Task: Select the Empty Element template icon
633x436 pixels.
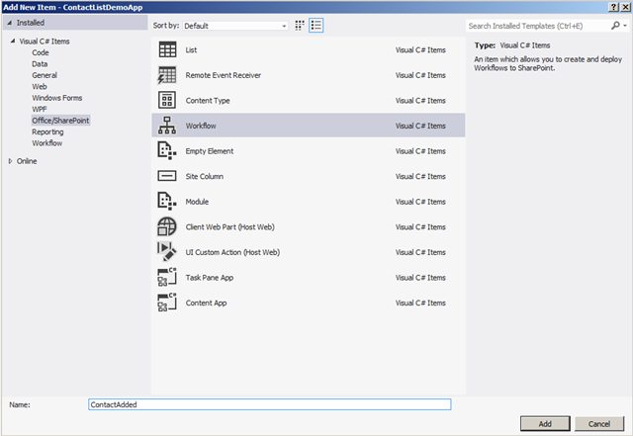Action: pos(167,150)
